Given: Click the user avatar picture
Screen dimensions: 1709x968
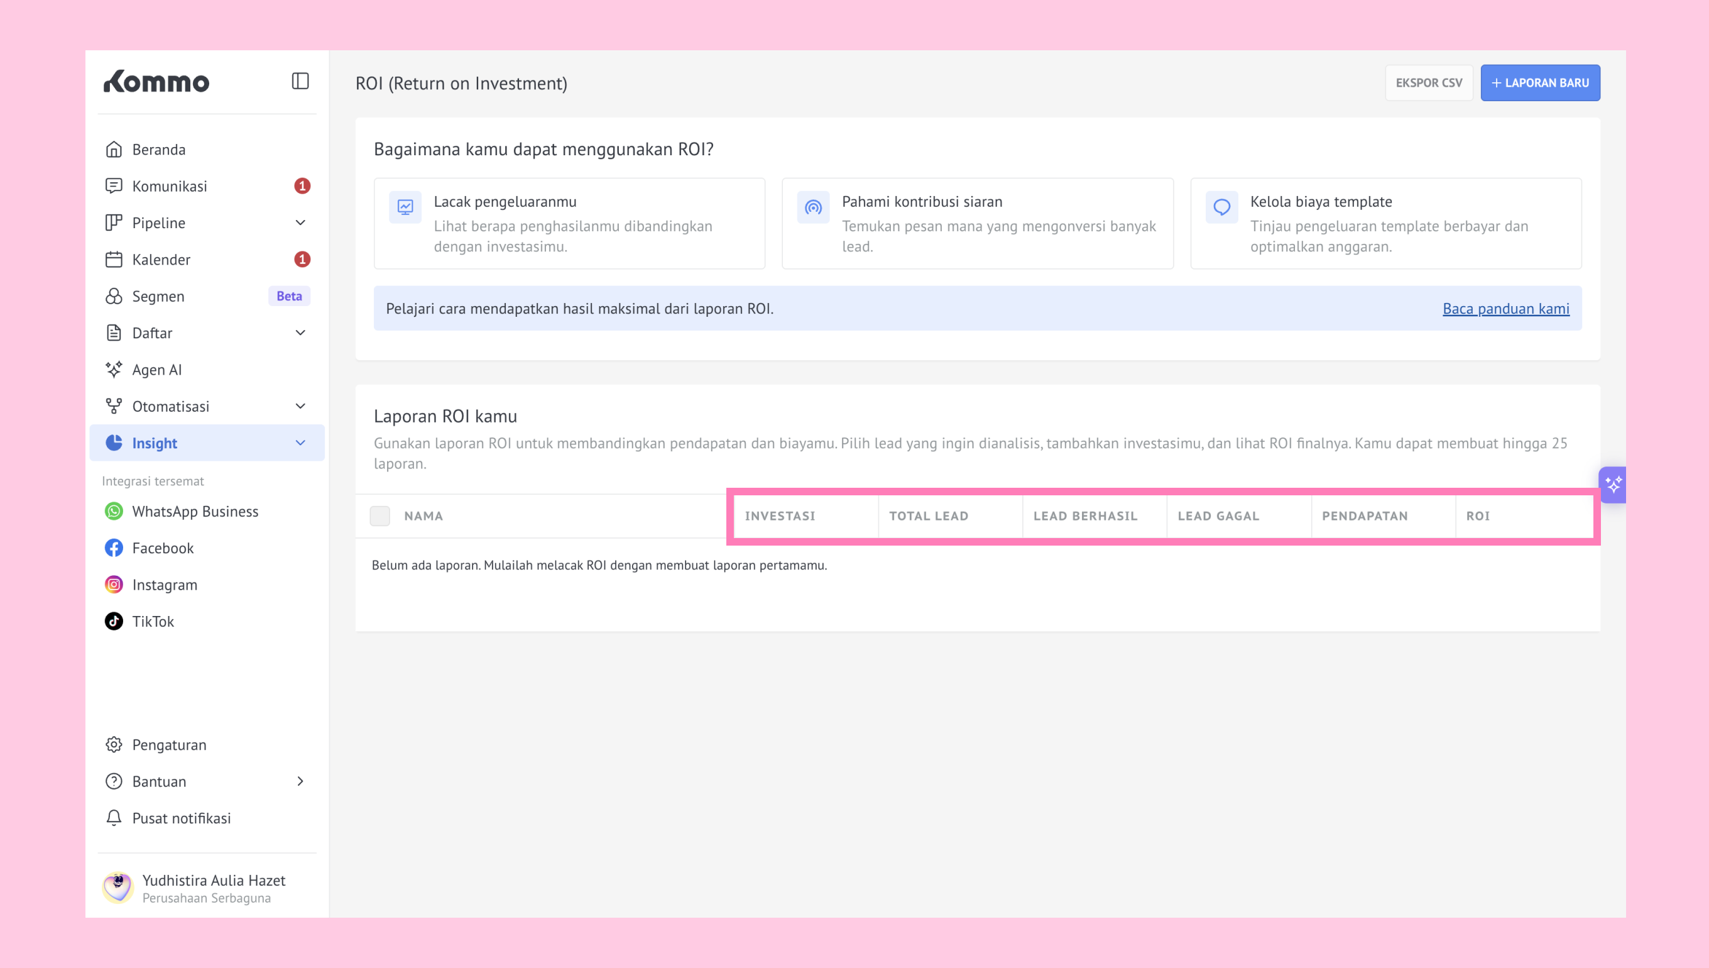Looking at the screenshot, I should tap(117, 888).
